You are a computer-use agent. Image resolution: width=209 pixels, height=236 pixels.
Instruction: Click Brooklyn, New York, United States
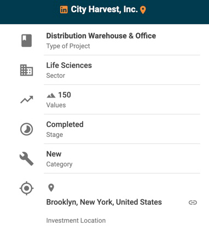pyautogui.click(x=104, y=202)
